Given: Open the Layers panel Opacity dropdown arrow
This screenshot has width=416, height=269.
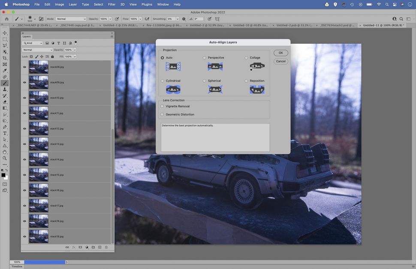Looking at the screenshot, I should coord(75,50).
